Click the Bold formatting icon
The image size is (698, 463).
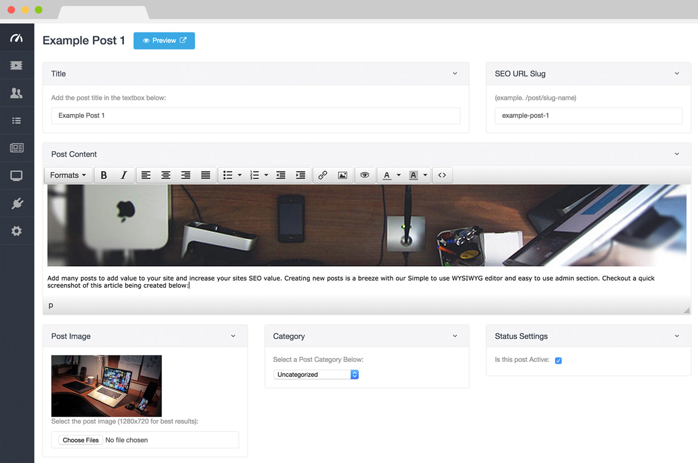pyautogui.click(x=104, y=175)
